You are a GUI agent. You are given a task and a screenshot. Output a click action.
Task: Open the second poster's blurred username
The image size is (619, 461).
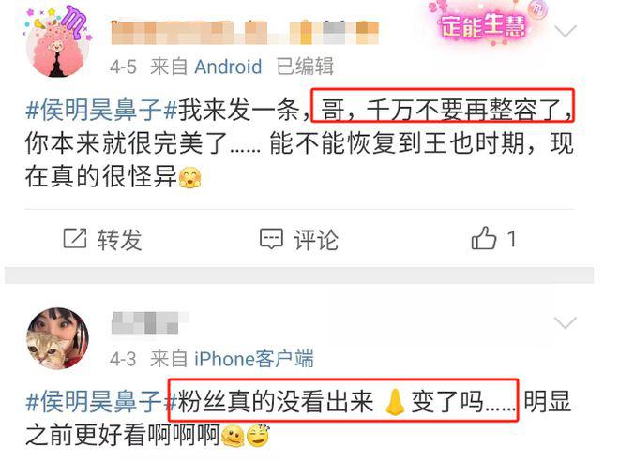point(150,323)
